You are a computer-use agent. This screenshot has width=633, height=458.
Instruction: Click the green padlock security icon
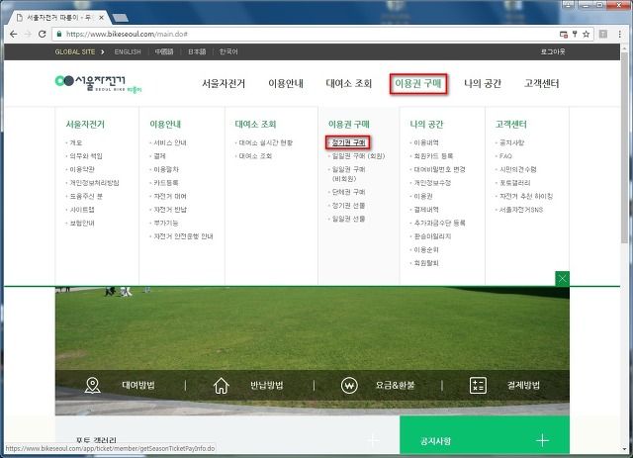click(x=59, y=34)
